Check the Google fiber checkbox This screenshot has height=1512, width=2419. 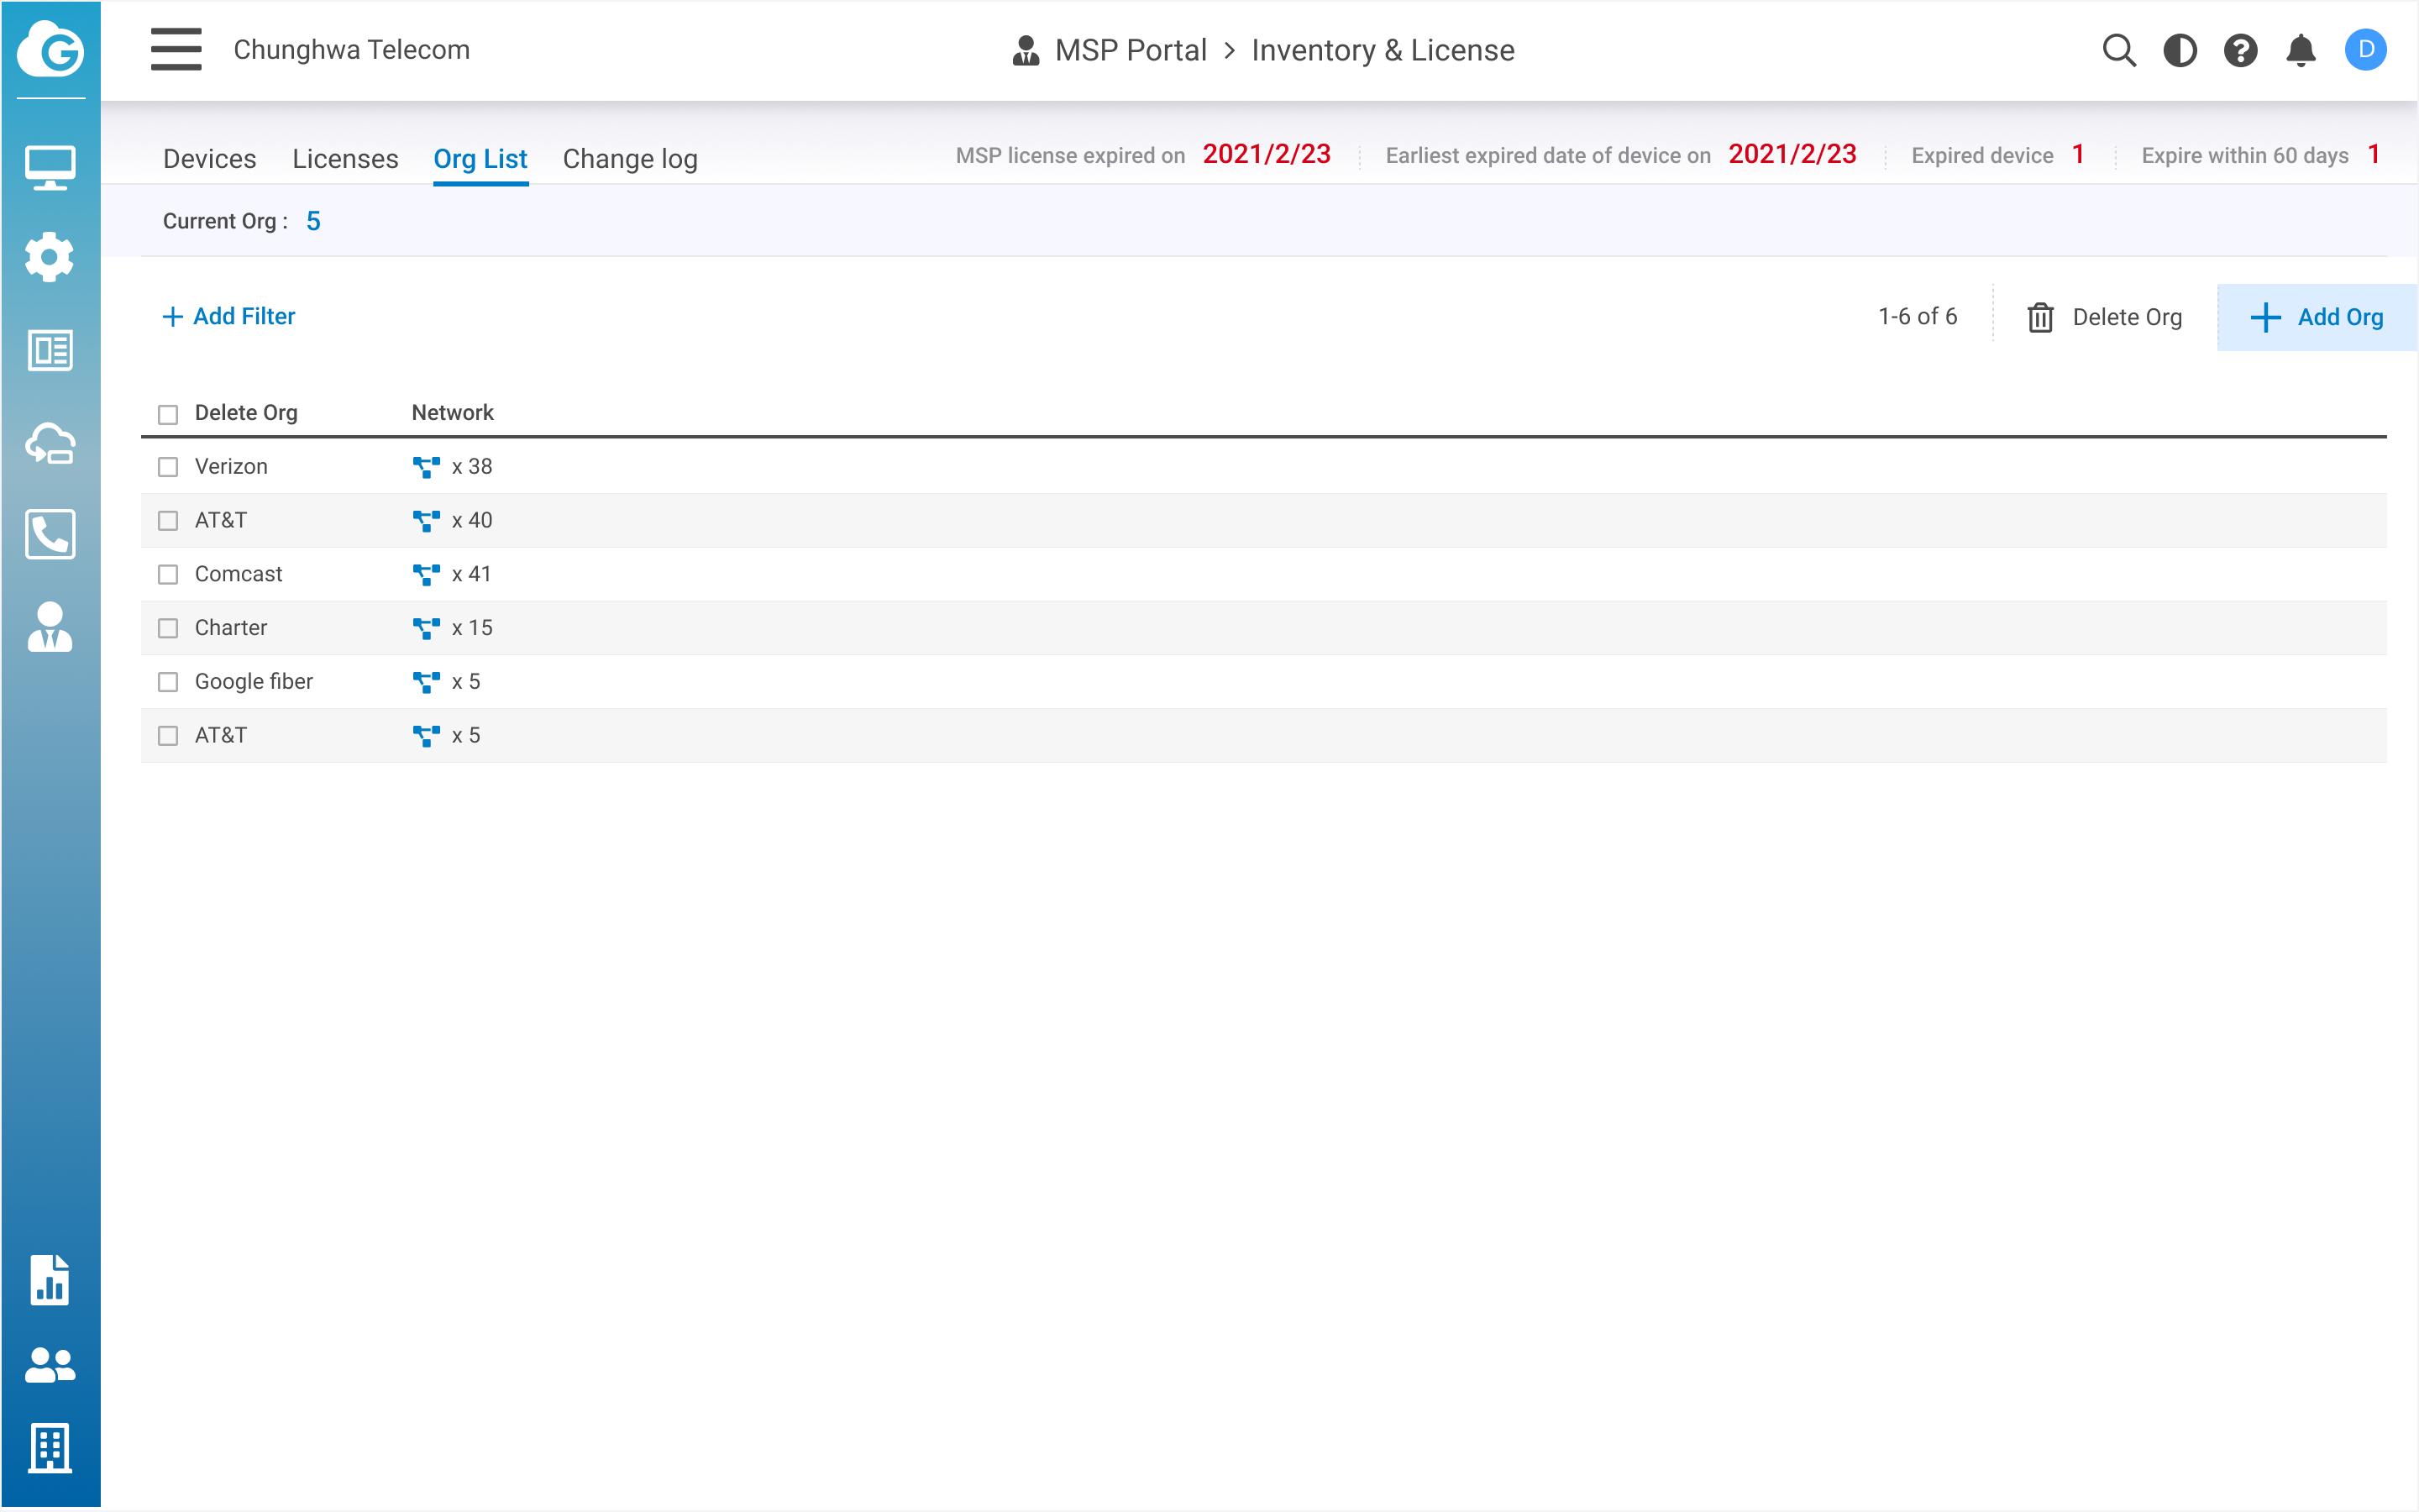coord(168,682)
